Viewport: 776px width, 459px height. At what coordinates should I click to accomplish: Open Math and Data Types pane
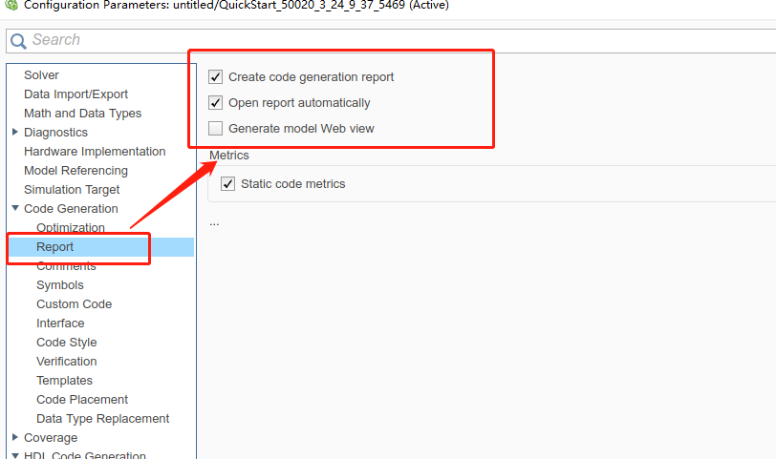point(82,114)
